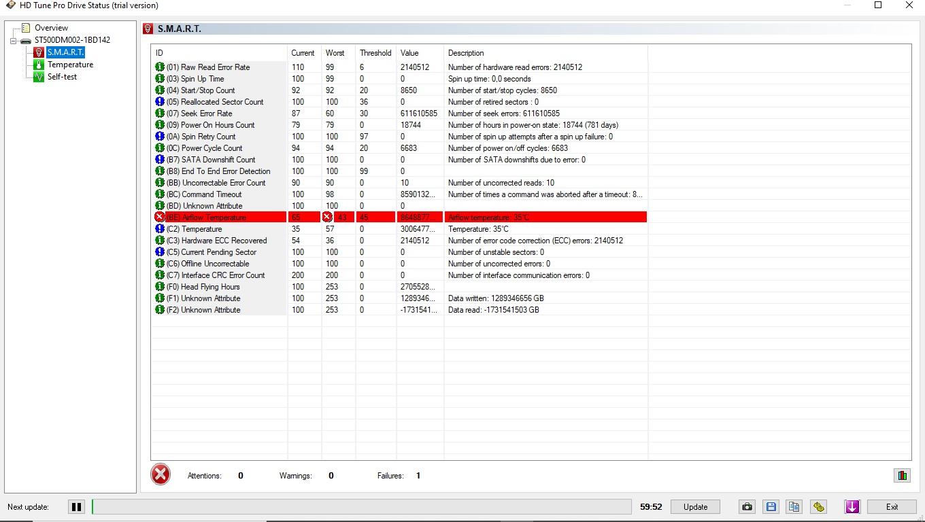
Task: Open Overview in the tree
Action: click(51, 28)
